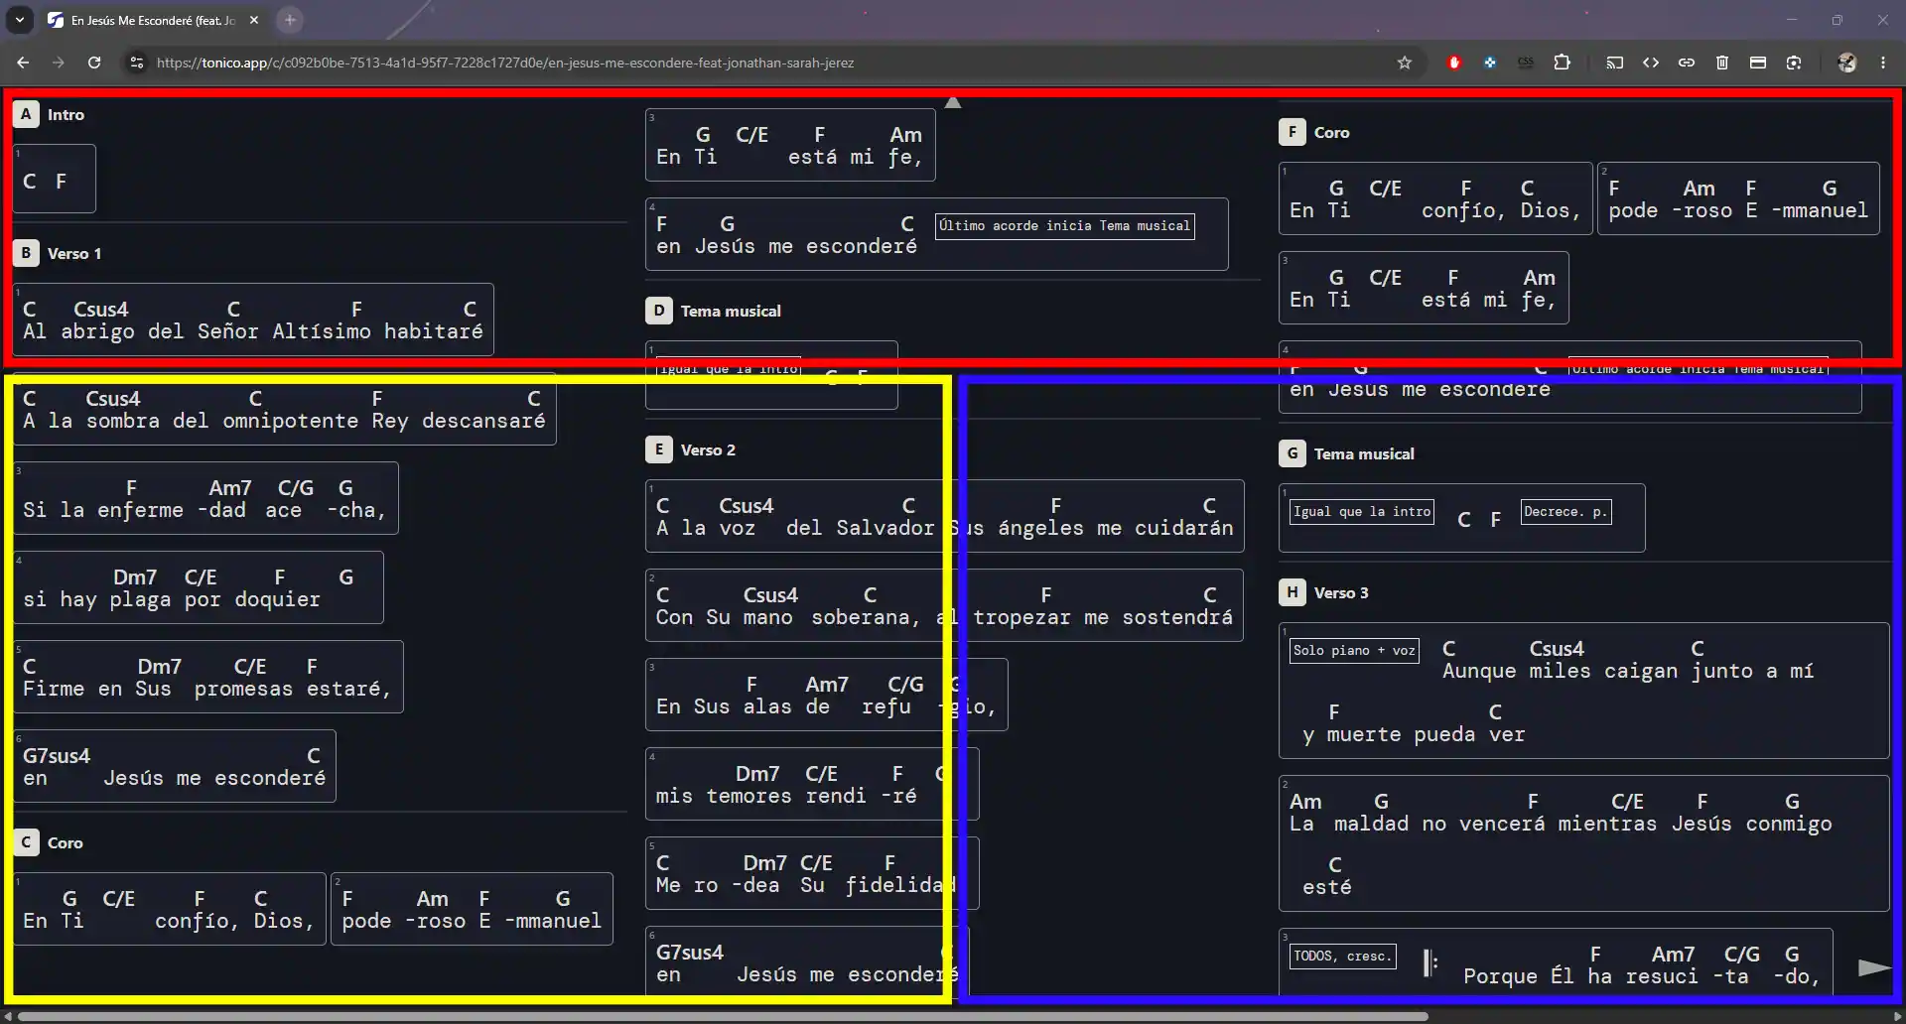The image size is (1906, 1024).
Task: Select the line A la voz del Salvador
Action: tap(944, 516)
